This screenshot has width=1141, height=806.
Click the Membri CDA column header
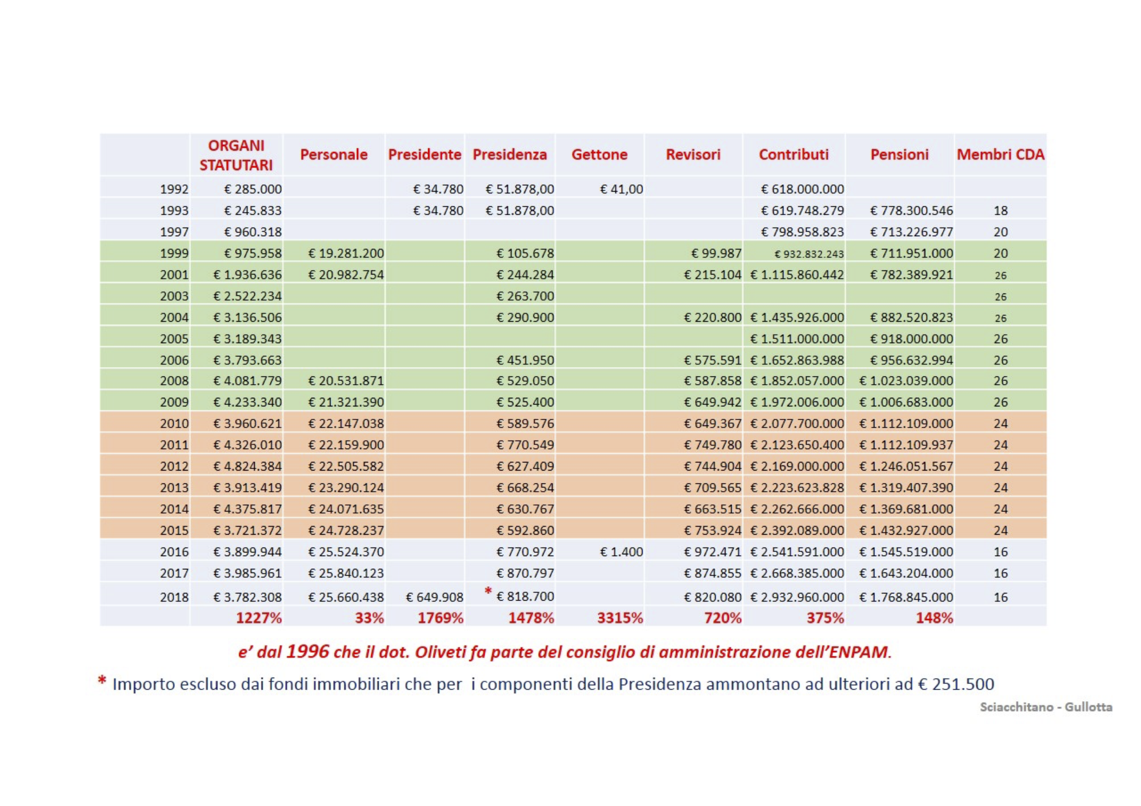pos(1001,155)
